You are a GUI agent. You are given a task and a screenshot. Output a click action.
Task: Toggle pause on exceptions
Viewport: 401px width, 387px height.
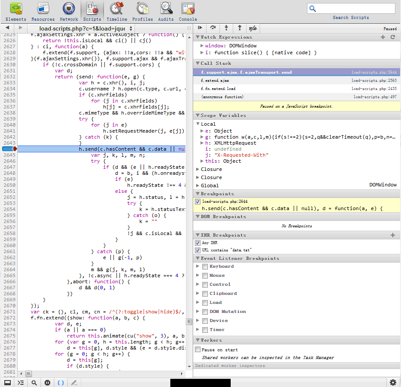[47, 383]
